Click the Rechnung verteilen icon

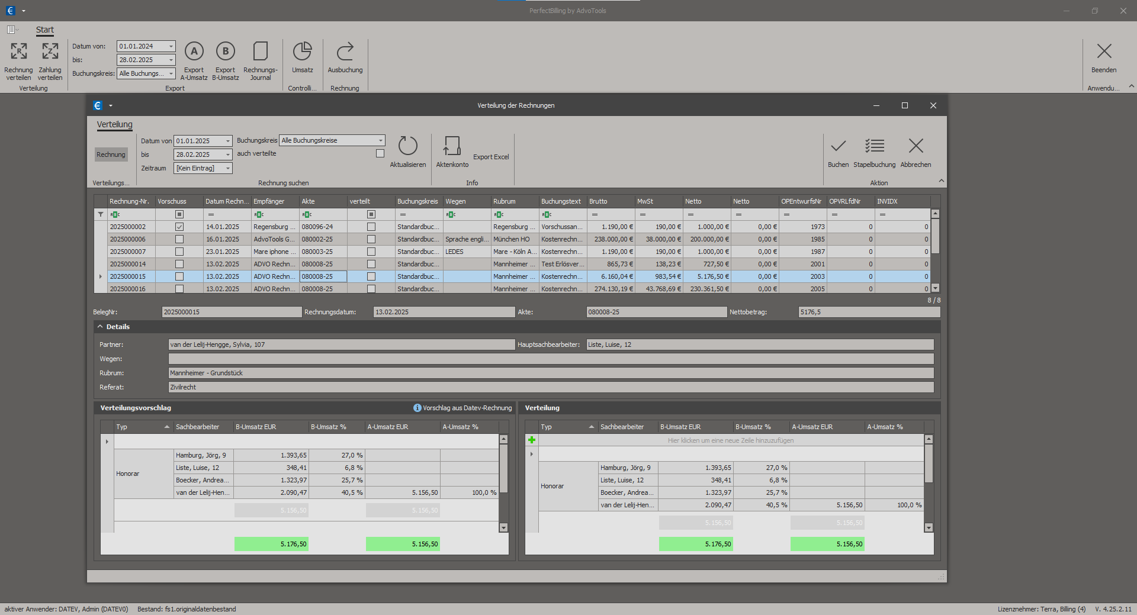tap(18, 52)
